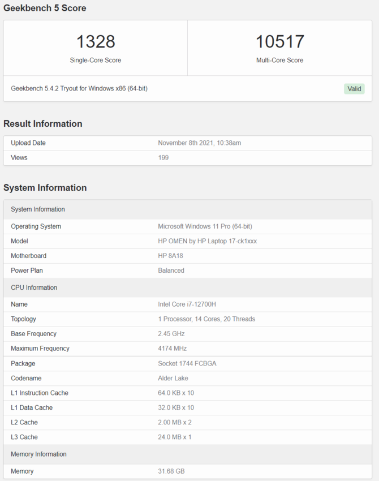Screen dimensions: 379x481
Task: Click the Single-Core Score caption
Action: click(x=96, y=60)
